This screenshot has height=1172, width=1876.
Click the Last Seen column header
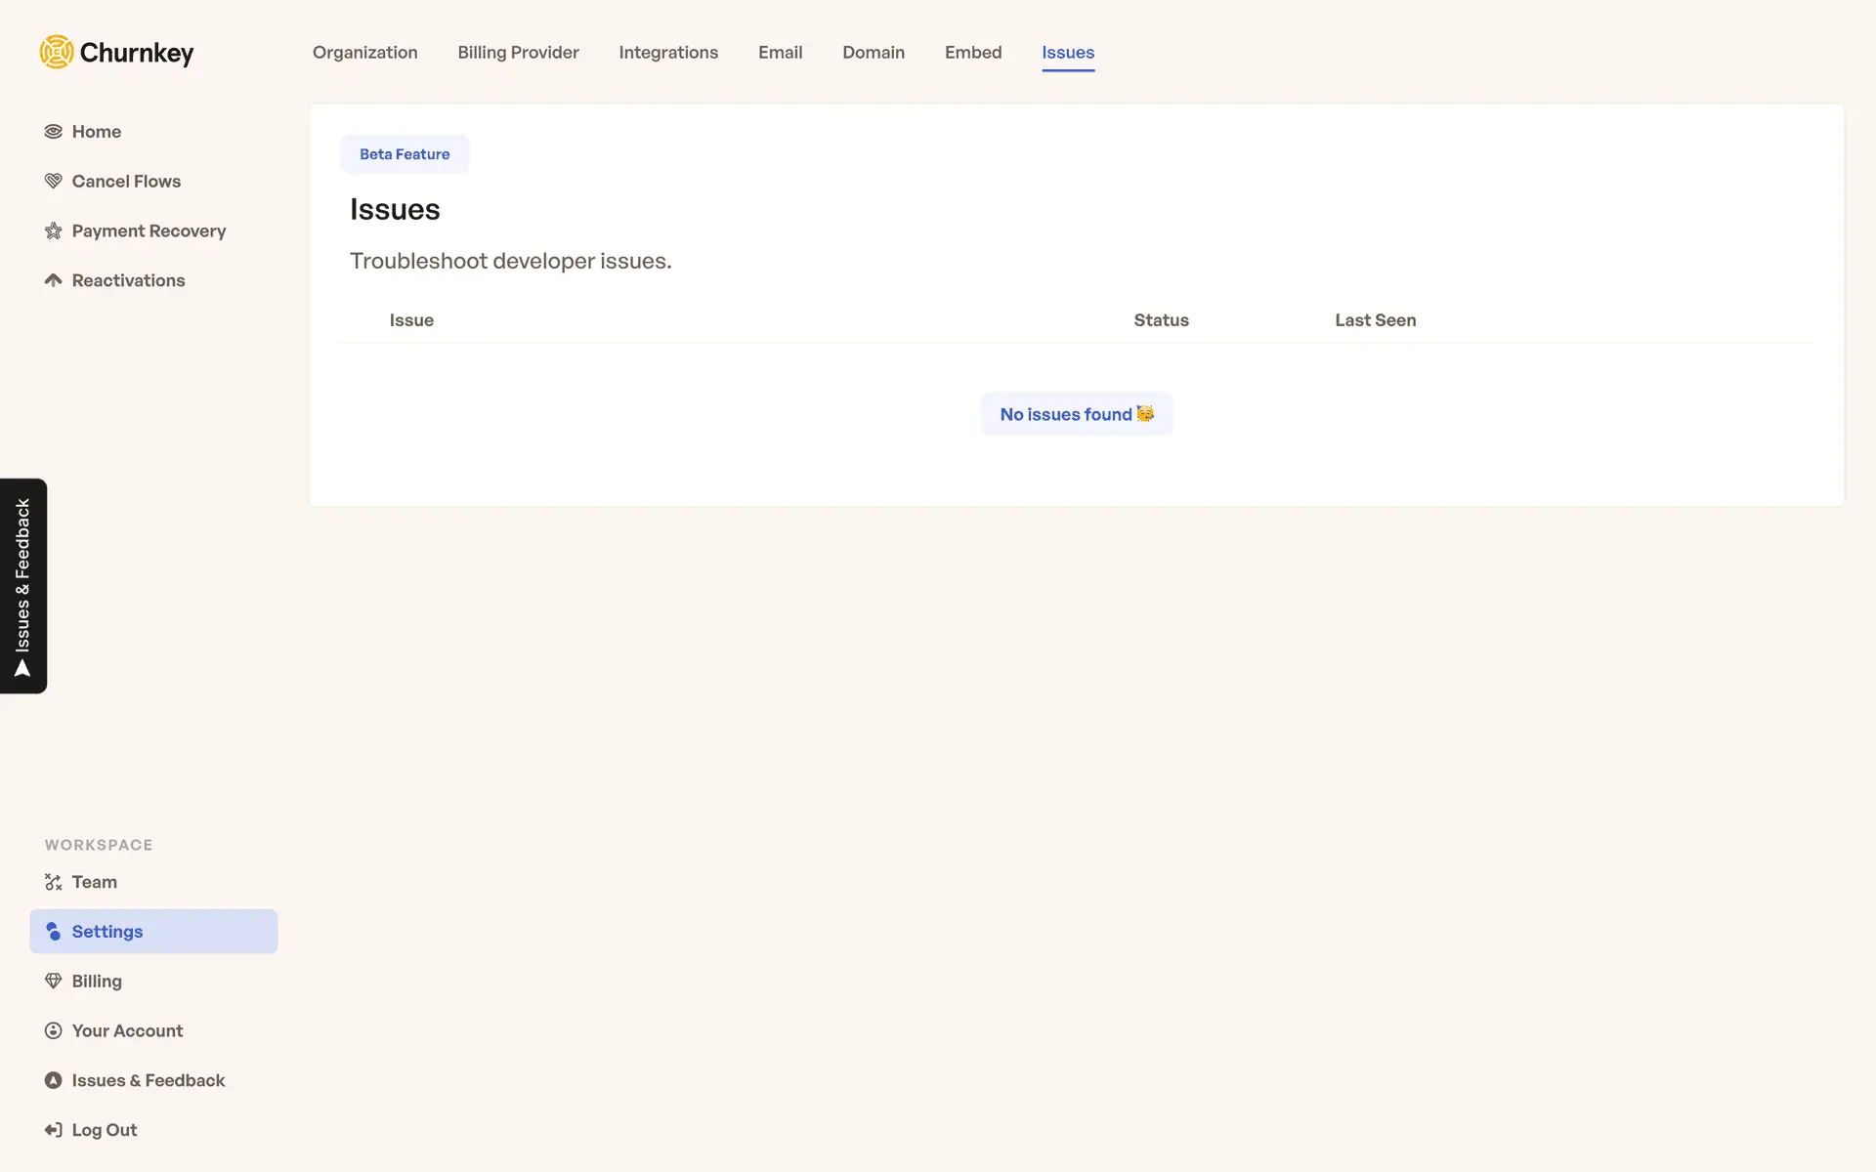pyautogui.click(x=1375, y=320)
